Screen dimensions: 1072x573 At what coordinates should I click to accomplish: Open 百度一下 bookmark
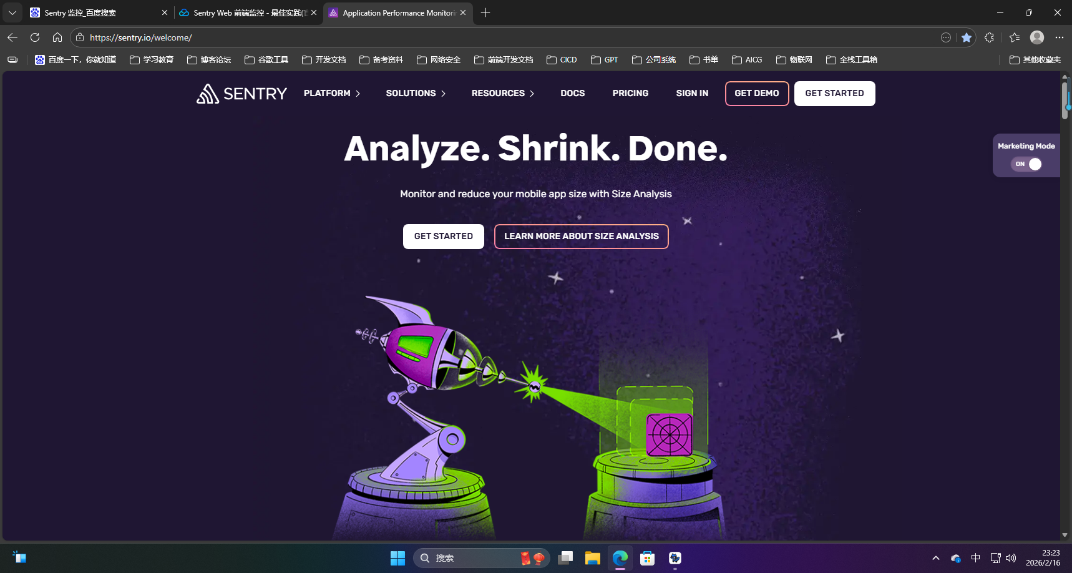[x=76, y=60]
